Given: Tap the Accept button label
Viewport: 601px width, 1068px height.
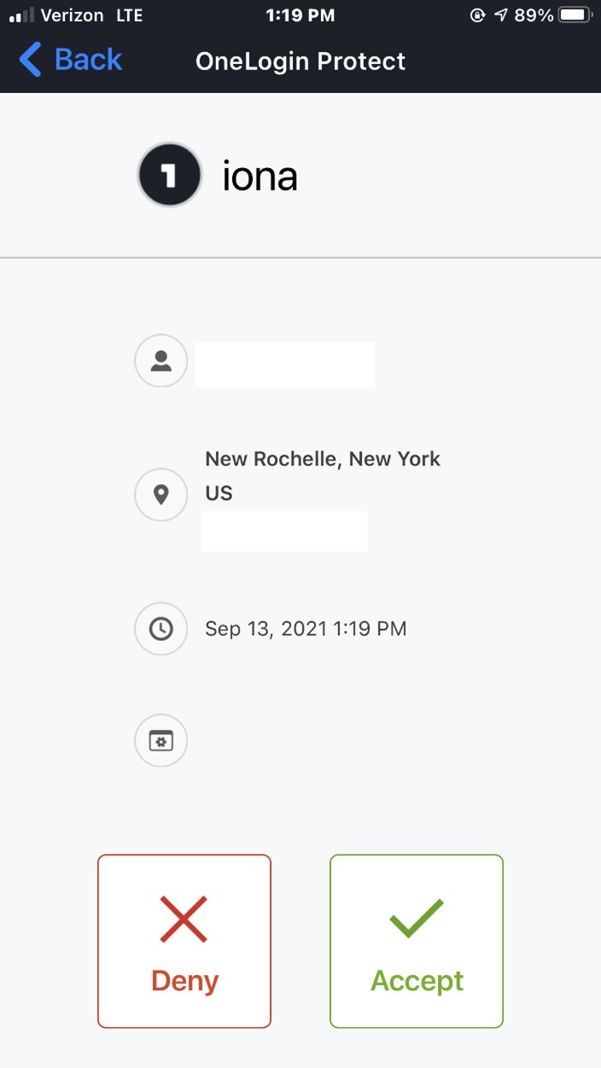Looking at the screenshot, I should (417, 981).
